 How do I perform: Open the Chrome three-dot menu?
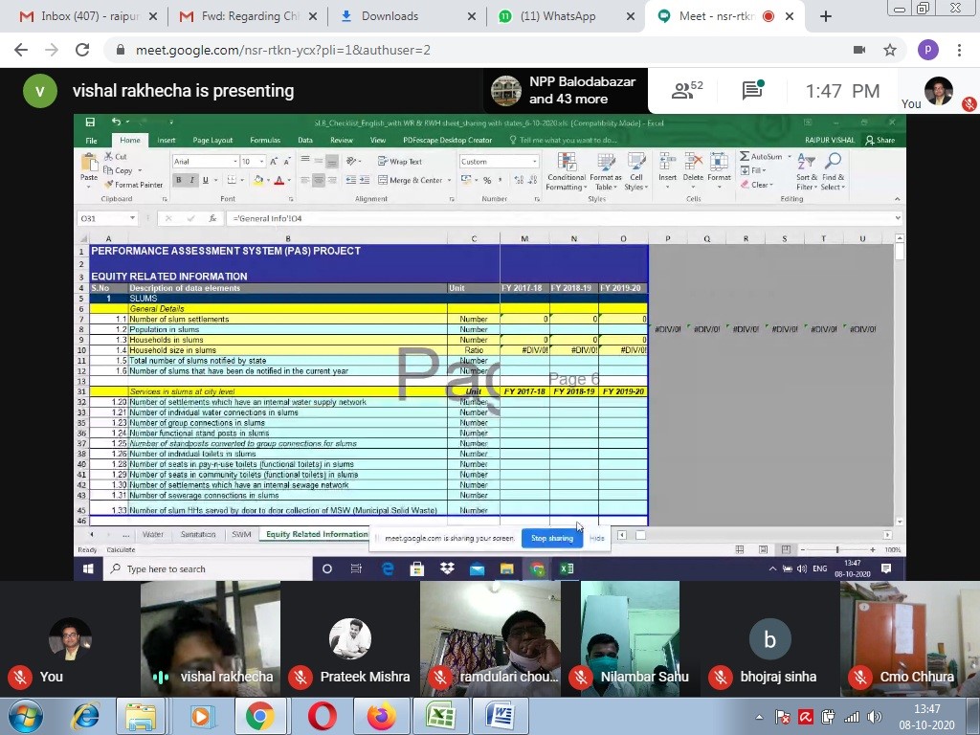[959, 50]
